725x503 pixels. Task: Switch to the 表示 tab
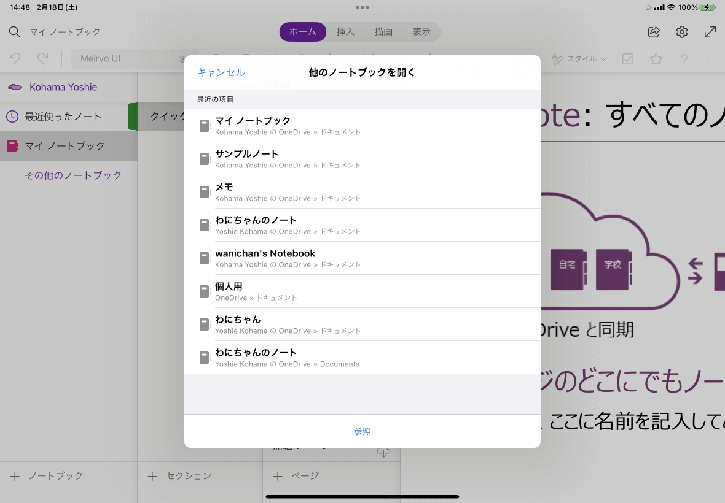[421, 32]
